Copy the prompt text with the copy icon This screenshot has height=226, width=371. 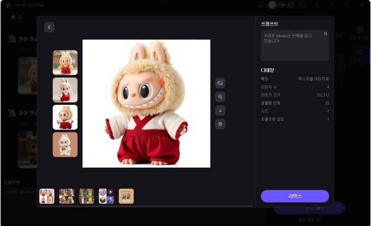click(x=326, y=34)
